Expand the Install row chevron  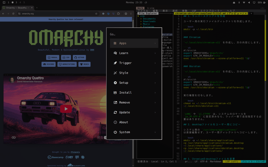click(155, 93)
